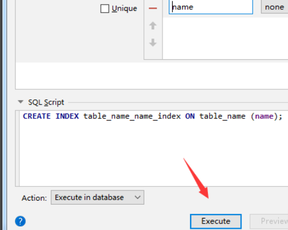Screen dimensions: 288x230
Task: Move column down with the arrow icon
Action: pyautogui.click(x=153, y=43)
